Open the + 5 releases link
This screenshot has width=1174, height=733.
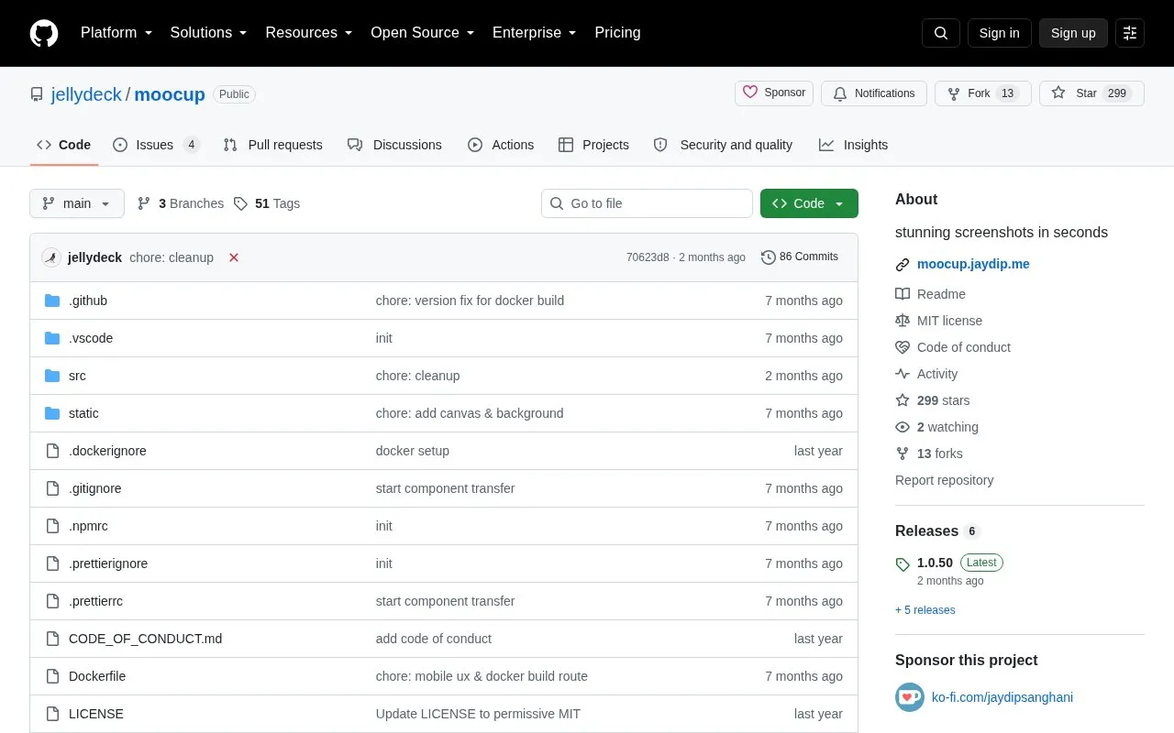tap(925, 610)
